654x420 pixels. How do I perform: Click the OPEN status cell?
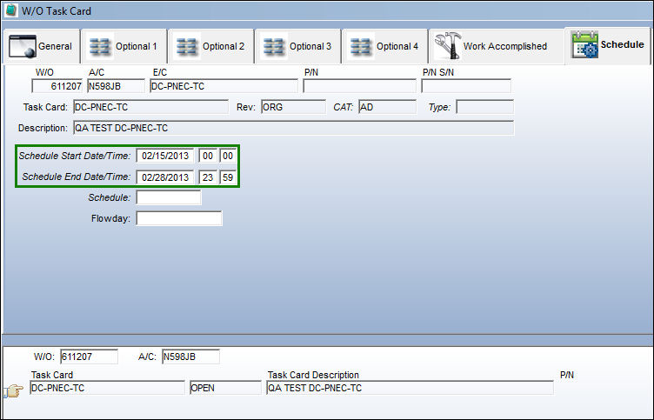point(225,388)
